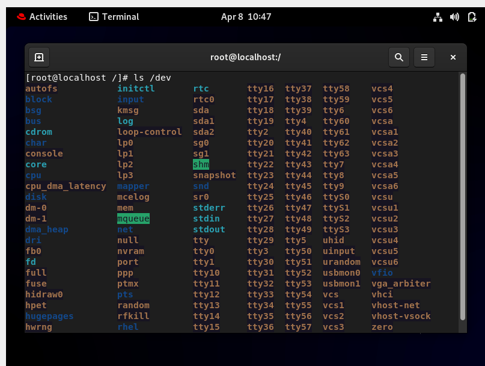The width and height of the screenshot is (485, 366).
Task: Click the 'vcsa' entry
Action: 382,121
